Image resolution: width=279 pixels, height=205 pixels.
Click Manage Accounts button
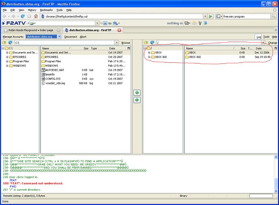[x=13, y=37]
